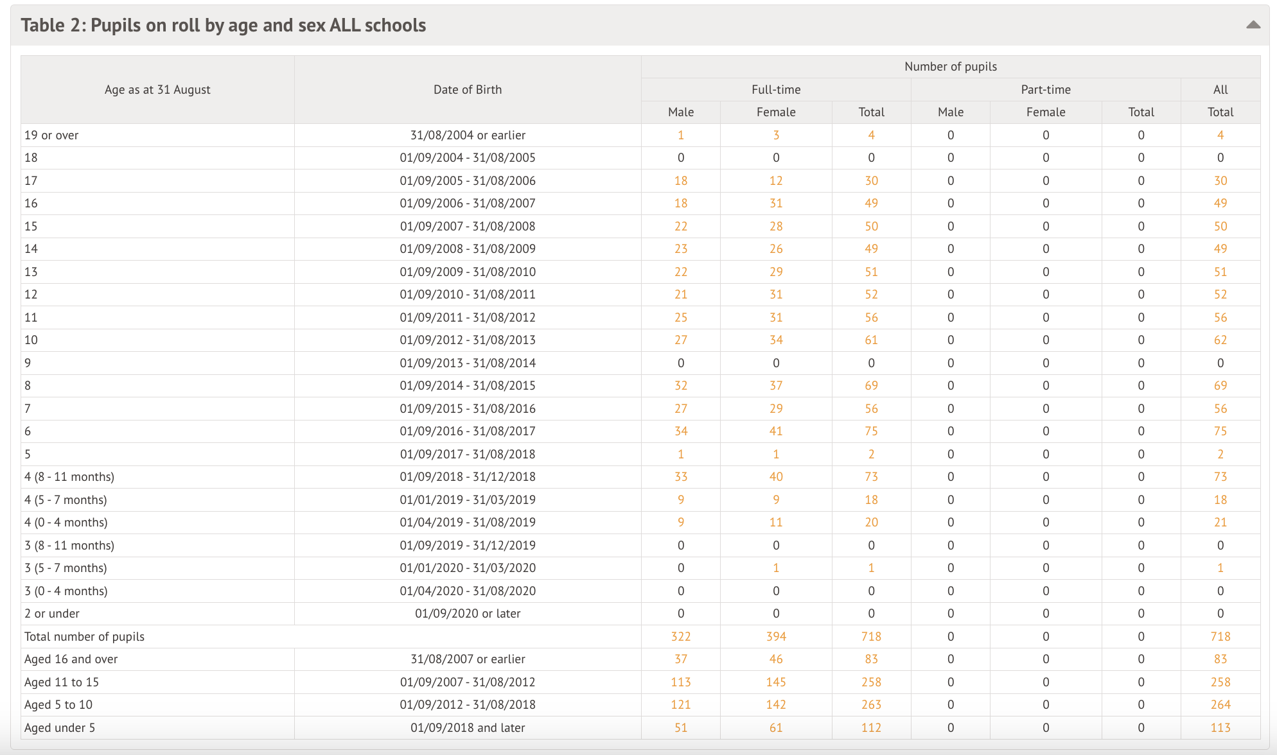Open full-time total 69 for age 8
Screen dimensions: 1277x755
870,386
